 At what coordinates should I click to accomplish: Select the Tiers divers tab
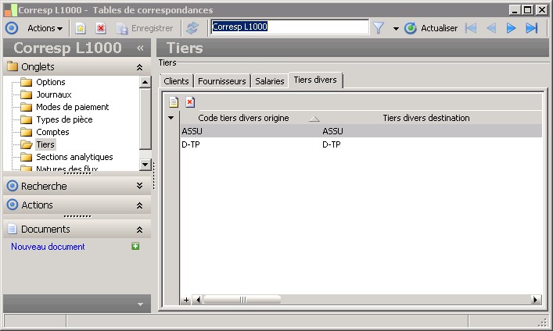(x=315, y=80)
